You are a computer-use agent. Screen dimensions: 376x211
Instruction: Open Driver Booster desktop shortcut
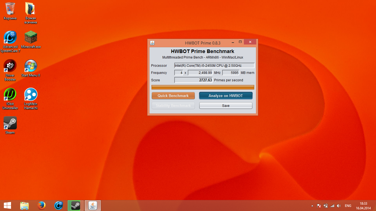[x=10, y=70]
